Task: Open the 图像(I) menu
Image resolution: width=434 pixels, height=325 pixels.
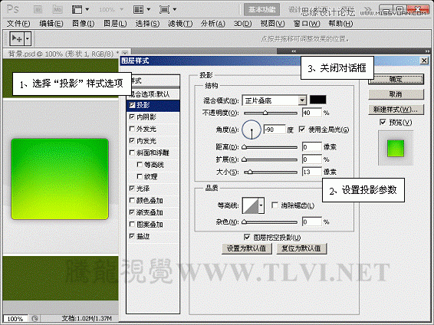Action: (83, 24)
